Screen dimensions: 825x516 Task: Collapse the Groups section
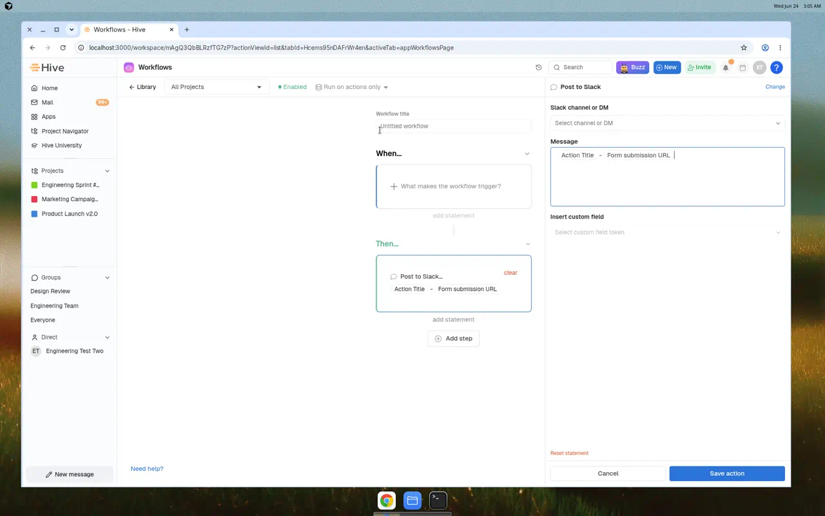pyautogui.click(x=107, y=277)
